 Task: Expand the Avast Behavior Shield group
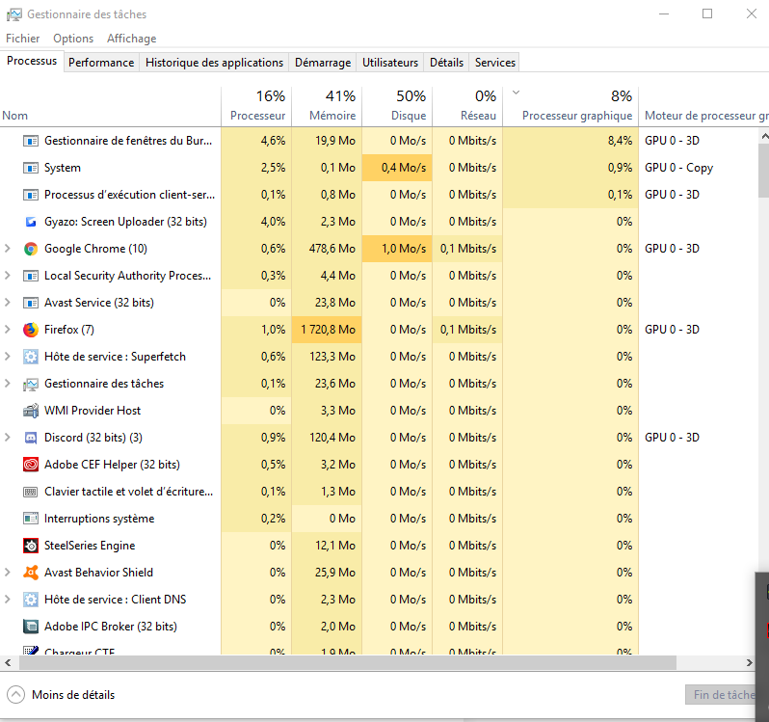pos(8,573)
